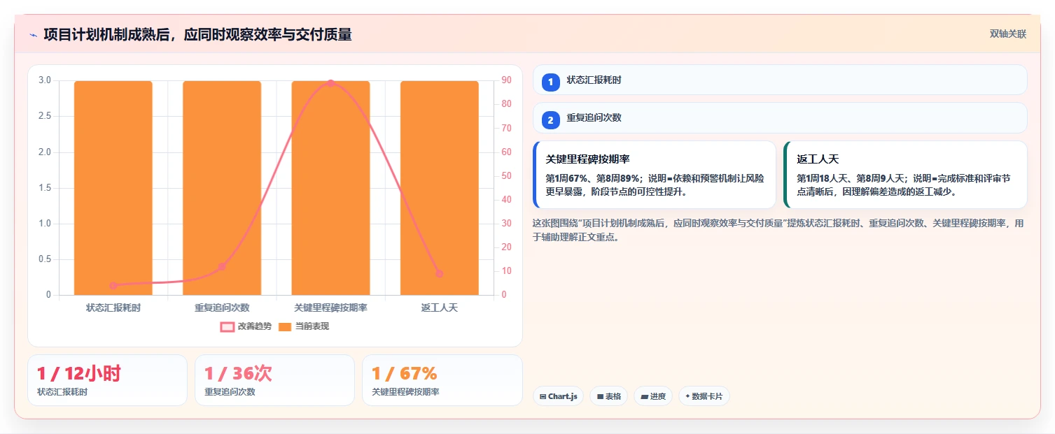Select the 数据卡片 tag

click(x=704, y=396)
